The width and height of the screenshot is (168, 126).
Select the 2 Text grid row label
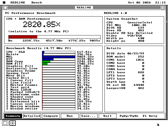click(x=18, y=87)
